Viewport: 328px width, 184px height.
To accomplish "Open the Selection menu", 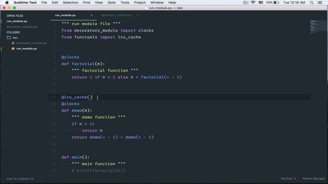I will point(71,3).
